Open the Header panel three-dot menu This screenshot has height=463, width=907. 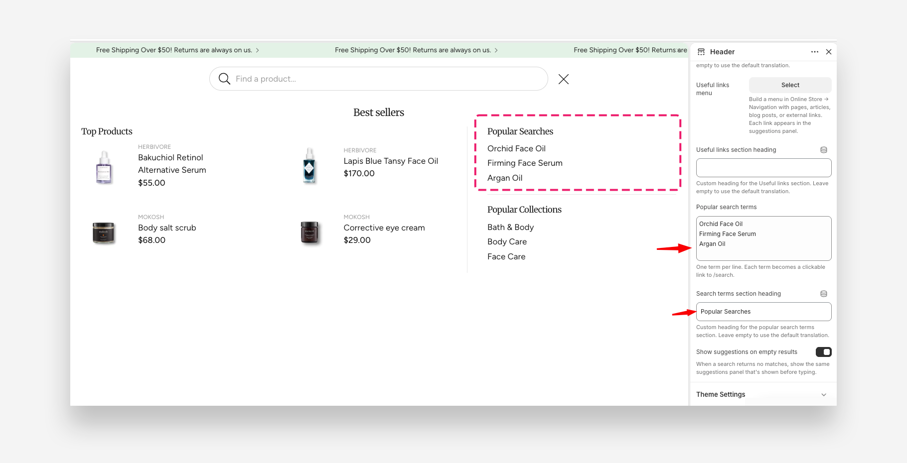click(x=815, y=52)
